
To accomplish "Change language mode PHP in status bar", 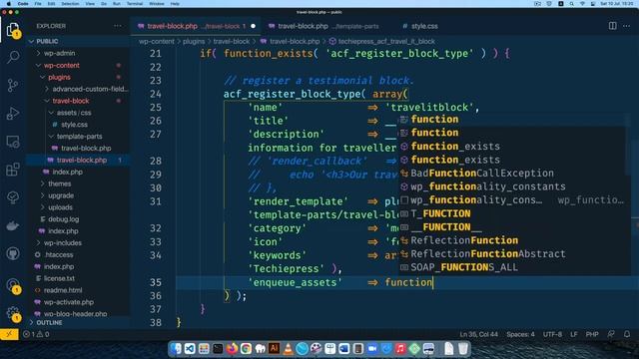I will [592, 334].
